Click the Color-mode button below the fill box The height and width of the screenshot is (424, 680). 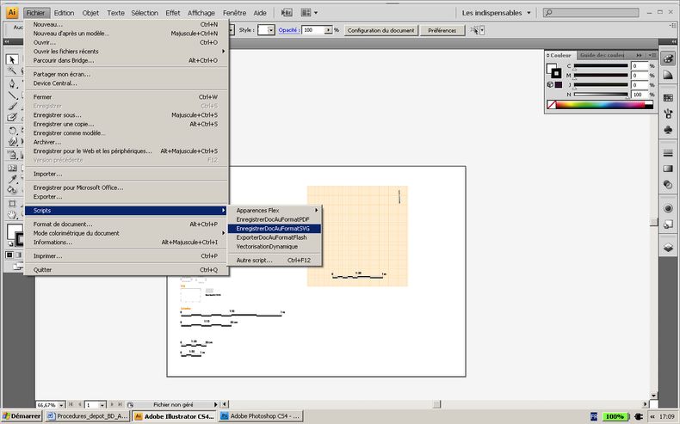coord(9,255)
